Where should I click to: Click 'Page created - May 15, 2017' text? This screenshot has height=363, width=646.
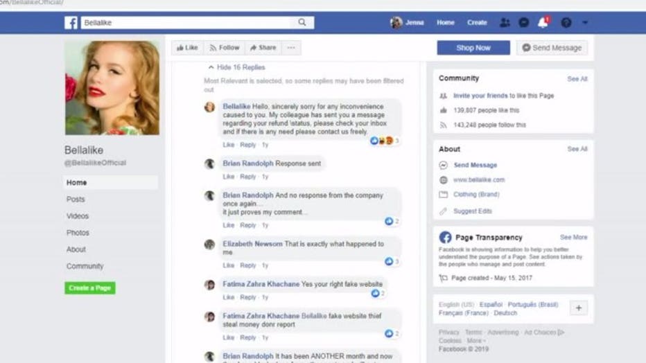491,278
